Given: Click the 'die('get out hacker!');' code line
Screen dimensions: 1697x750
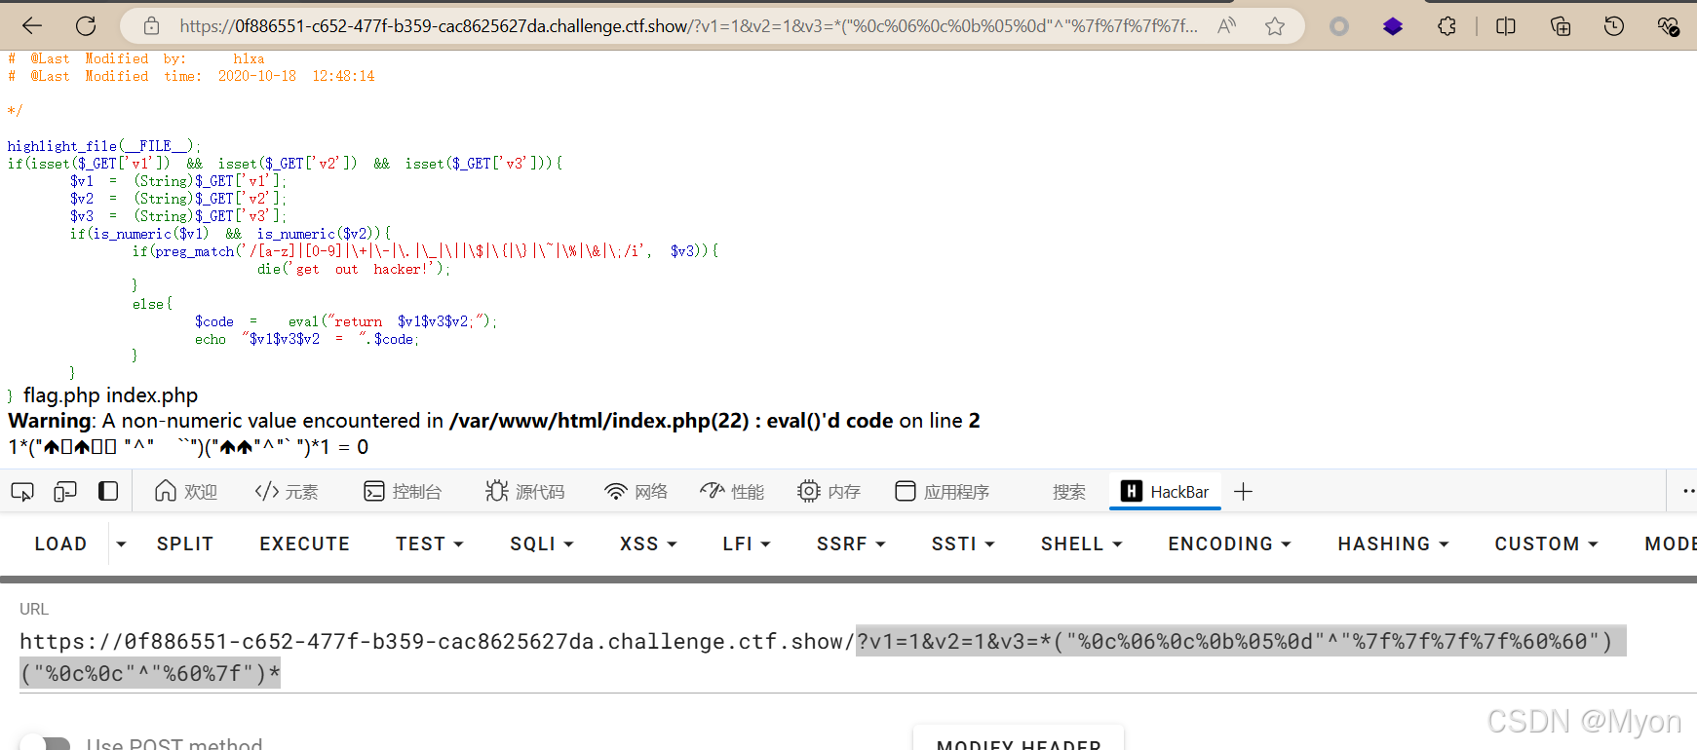Looking at the screenshot, I should [x=355, y=269].
